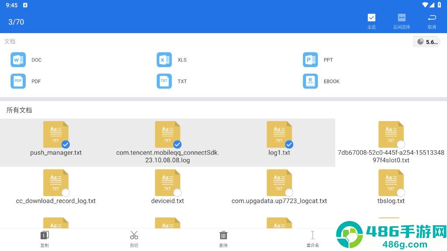Uncheck log1.txt selection
The width and height of the screenshot is (447, 251).
pyautogui.click(x=289, y=145)
